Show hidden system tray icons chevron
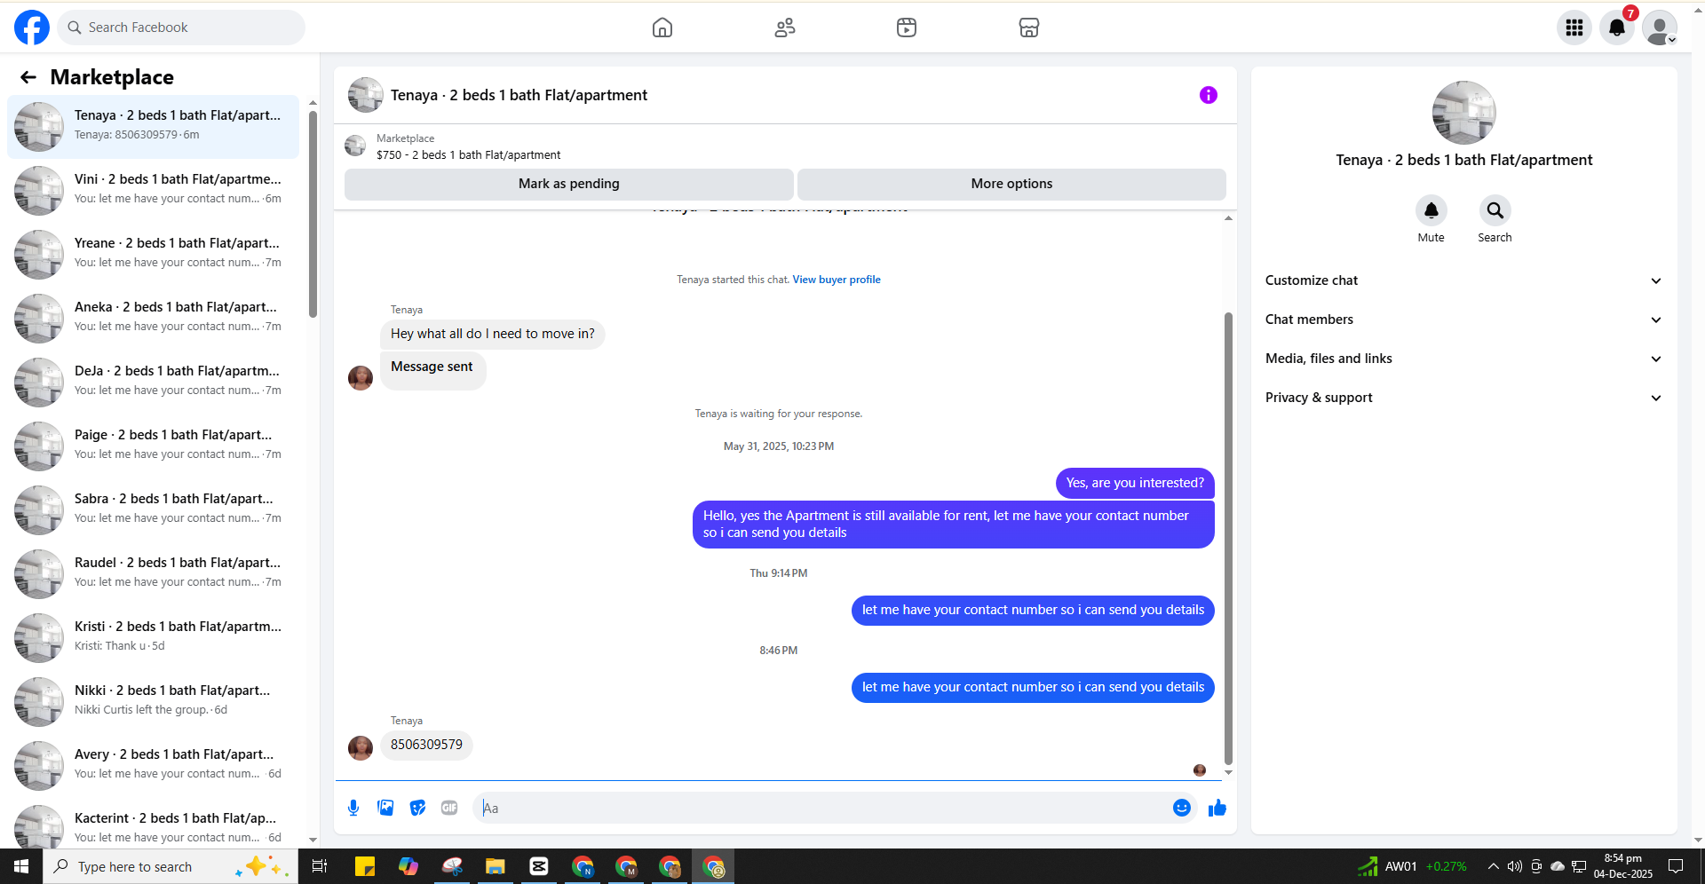1705x884 pixels. [1494, 866]
